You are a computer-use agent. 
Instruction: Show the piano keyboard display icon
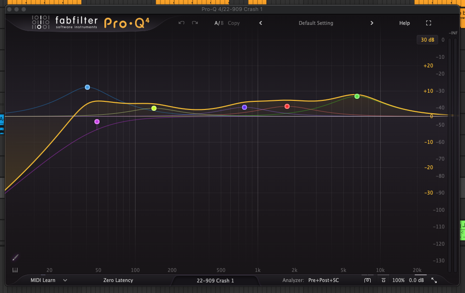[15, 271]
